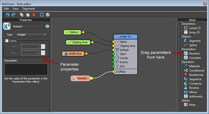The width and height of the screenshot is (209, 114).
Task: Select the Constant parameter icon
Action: pyautogui.click(x=186, y=58)
